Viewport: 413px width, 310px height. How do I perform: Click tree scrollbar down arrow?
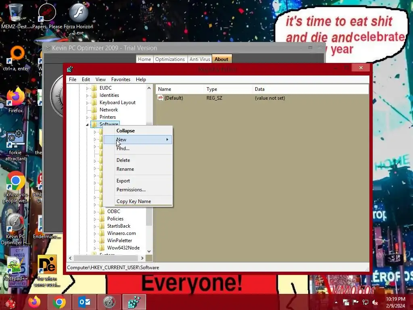click(149, 251)
